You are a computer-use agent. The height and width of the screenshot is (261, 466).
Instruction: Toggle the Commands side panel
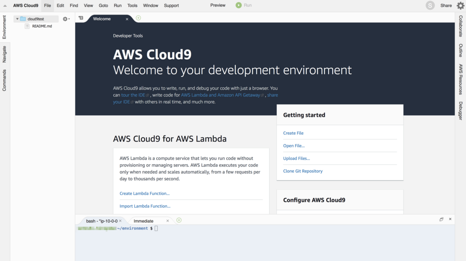5,80
